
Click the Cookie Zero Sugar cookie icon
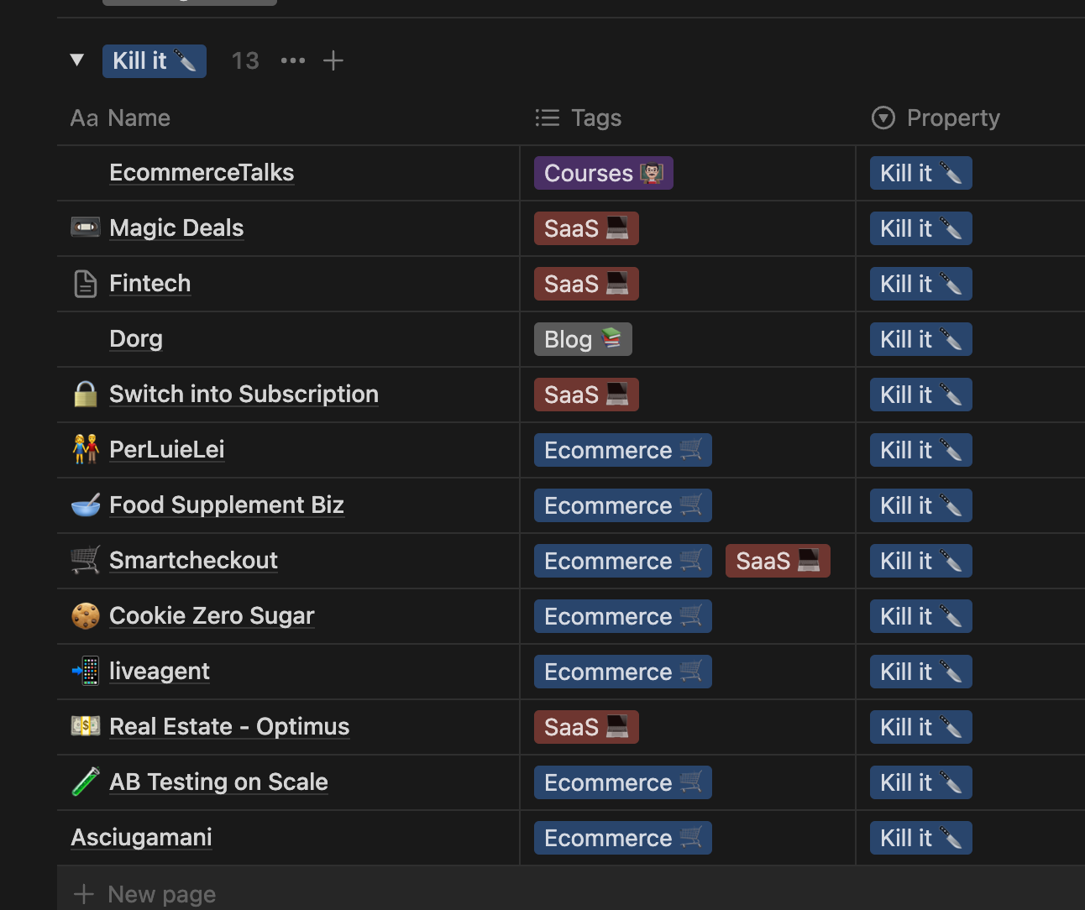click(x=86, y=615)
